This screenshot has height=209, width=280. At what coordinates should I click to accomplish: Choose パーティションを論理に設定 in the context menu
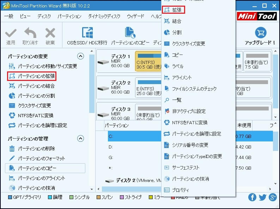point(198,134)
